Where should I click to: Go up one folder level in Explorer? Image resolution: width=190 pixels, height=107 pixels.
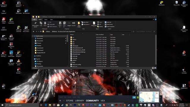[x=41, y=32]
